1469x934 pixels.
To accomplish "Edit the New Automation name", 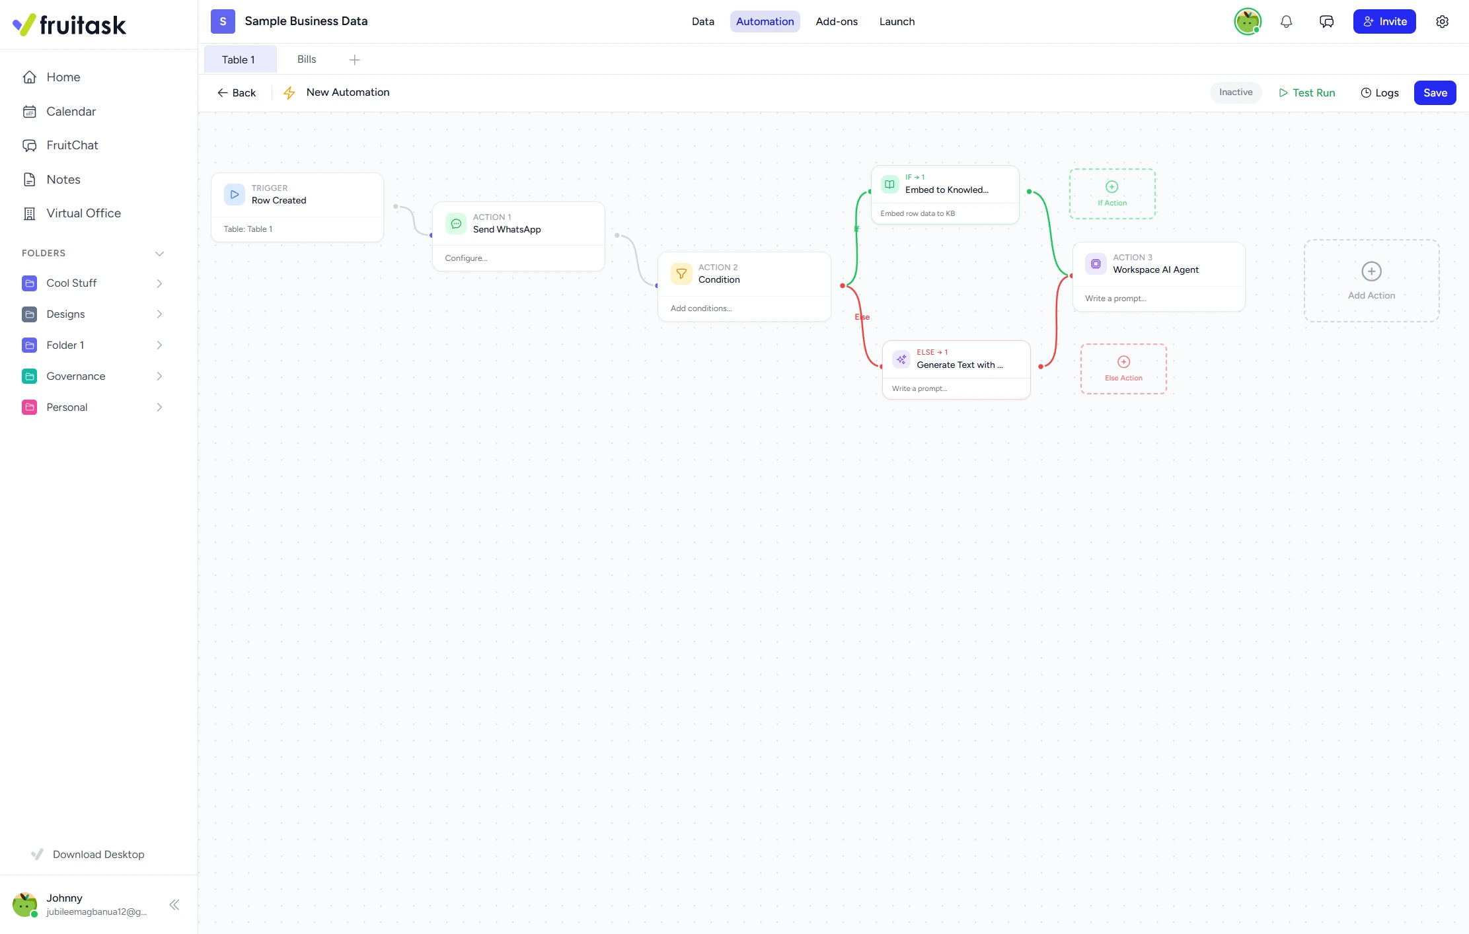I will pos(348,92).
